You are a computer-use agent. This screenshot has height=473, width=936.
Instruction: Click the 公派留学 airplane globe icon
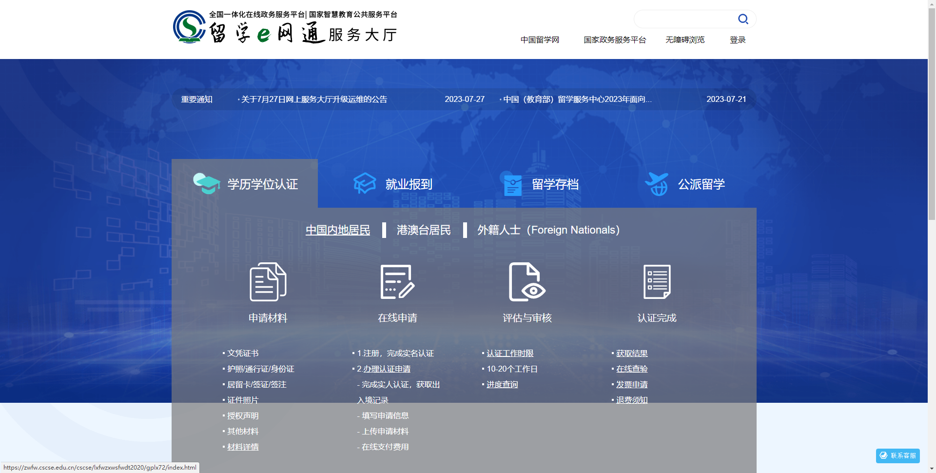(657, 184)
